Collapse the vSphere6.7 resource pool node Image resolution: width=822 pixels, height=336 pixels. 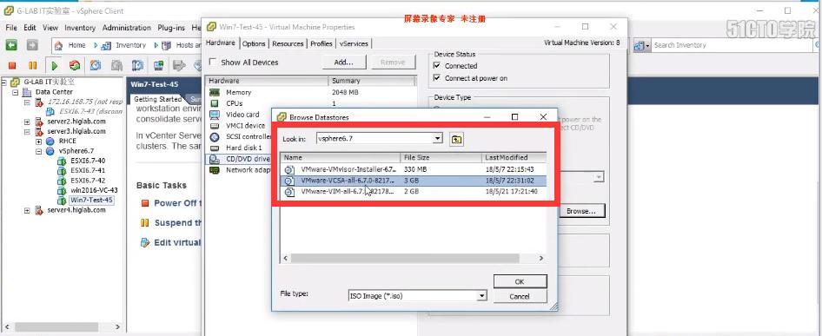[x=38, y=151]
